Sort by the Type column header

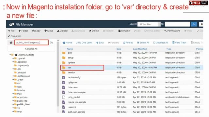point(169,49)
